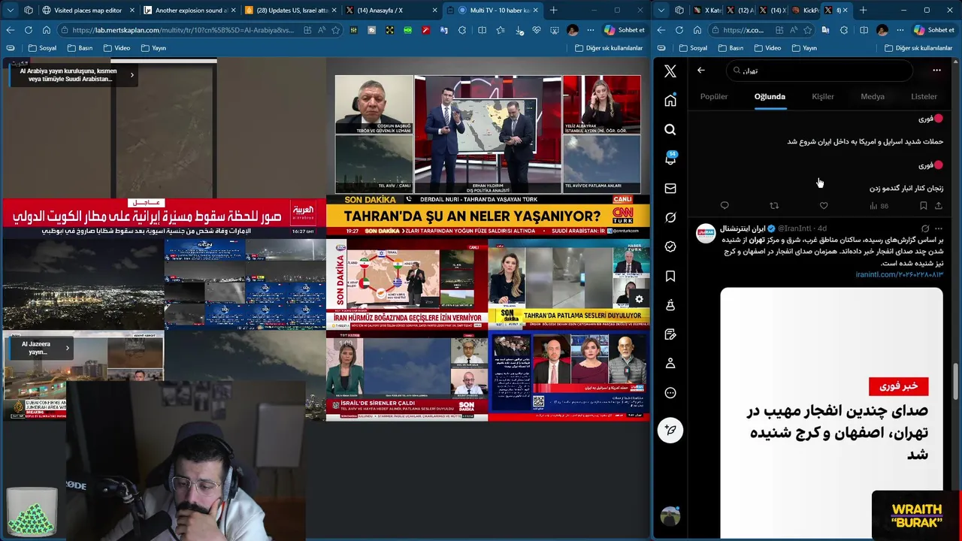This screenshot has height=541, width=962.
Task: Open translate icon in X browser toolbar
Action: tap(825, 30)
